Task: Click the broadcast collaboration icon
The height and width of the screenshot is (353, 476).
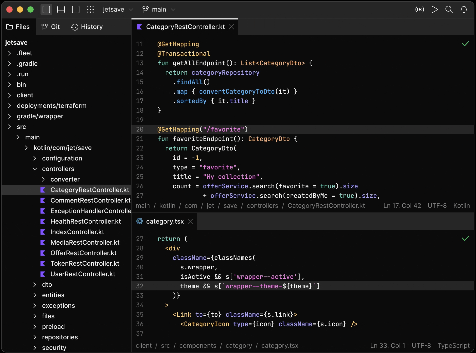Action: [x=419, y=10]
